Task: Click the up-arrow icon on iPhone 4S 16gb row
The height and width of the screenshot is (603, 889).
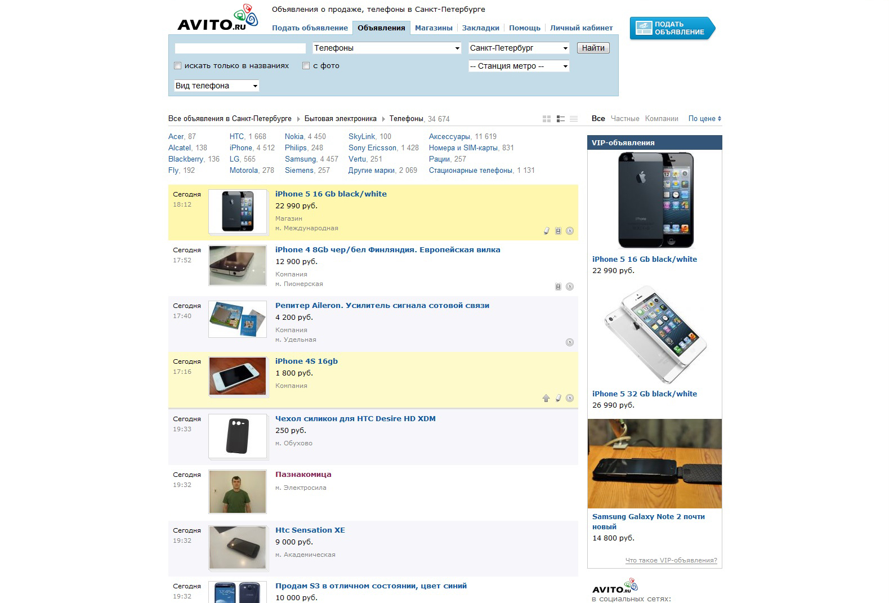Action: point(546,398)
